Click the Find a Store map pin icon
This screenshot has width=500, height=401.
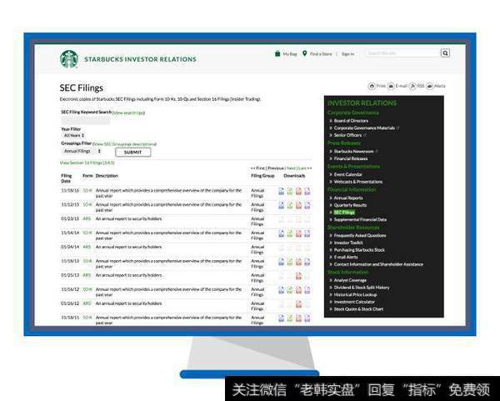coord(304,53)
